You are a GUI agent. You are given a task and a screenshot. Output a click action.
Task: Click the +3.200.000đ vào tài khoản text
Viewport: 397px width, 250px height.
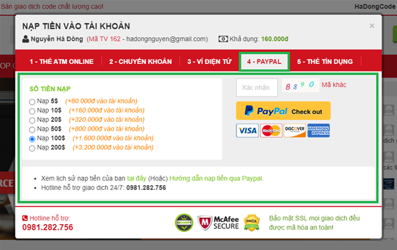pyautogui.click(x=113, y=147)
